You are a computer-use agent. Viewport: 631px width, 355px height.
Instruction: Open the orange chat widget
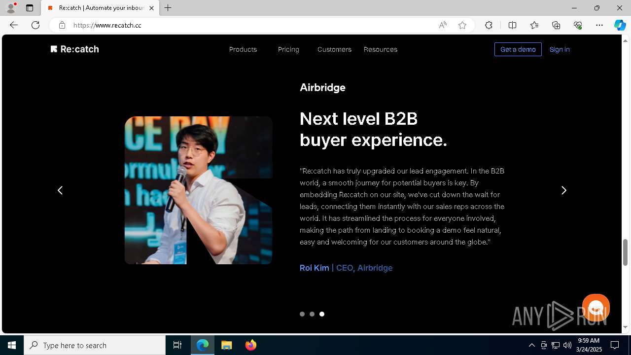point(596,308)
